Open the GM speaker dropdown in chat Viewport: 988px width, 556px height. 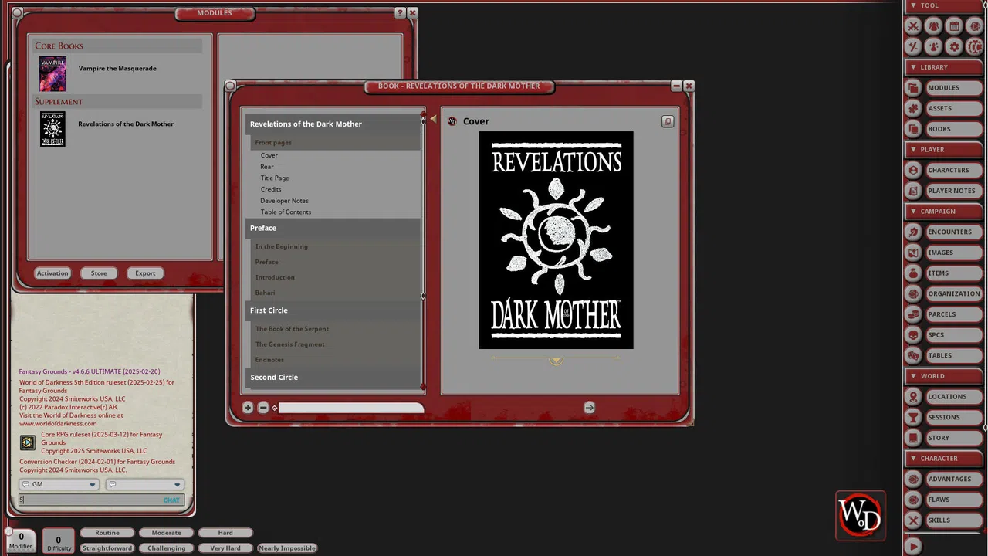click(x=59, y=485)
